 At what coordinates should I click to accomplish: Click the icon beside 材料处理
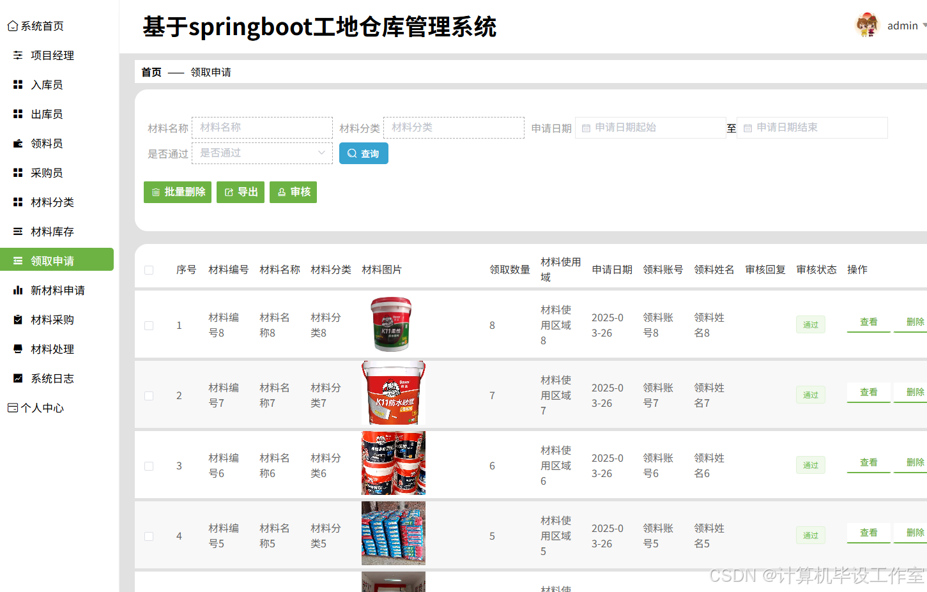click(18, 349)
